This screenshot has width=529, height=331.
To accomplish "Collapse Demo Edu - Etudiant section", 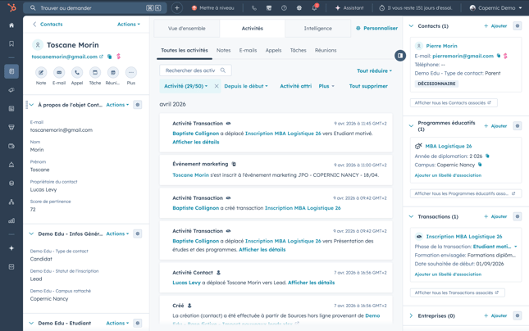I will coord(31,323).
